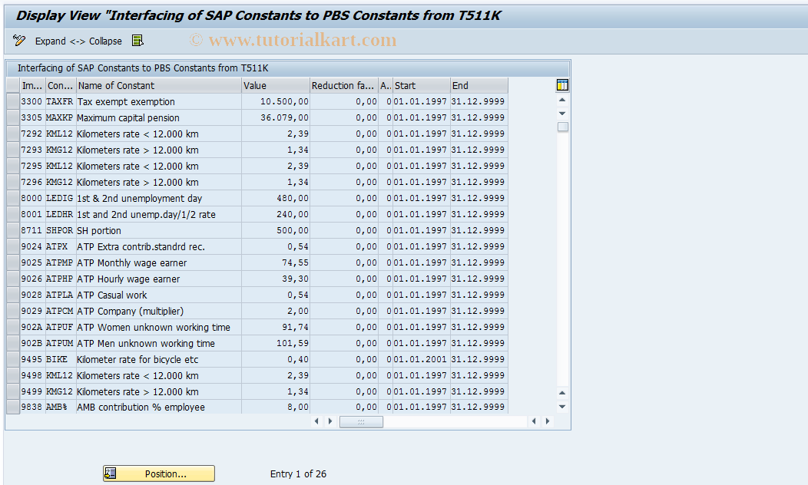Select the row for 7292 KML12
The width and height of the screenshot is (808, 485).
13,134
